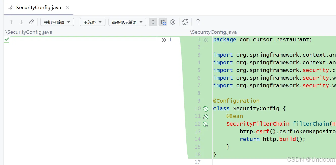
Task: Open diff settings gear
Action: click(173, 22)
